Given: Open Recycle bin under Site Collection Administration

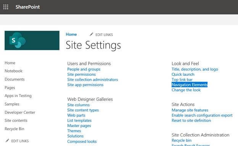Looking at the screenshot, I should point(182,140).
